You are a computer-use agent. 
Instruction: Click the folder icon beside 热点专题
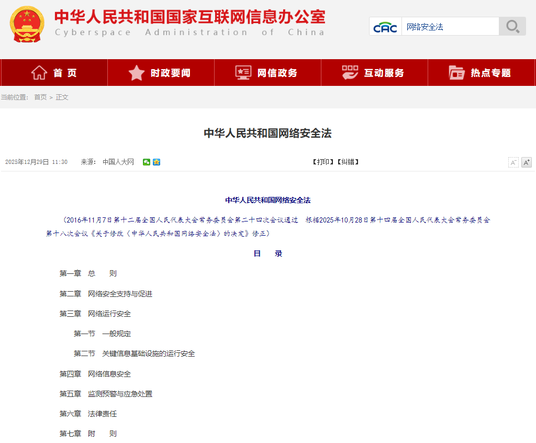(457, 72)
